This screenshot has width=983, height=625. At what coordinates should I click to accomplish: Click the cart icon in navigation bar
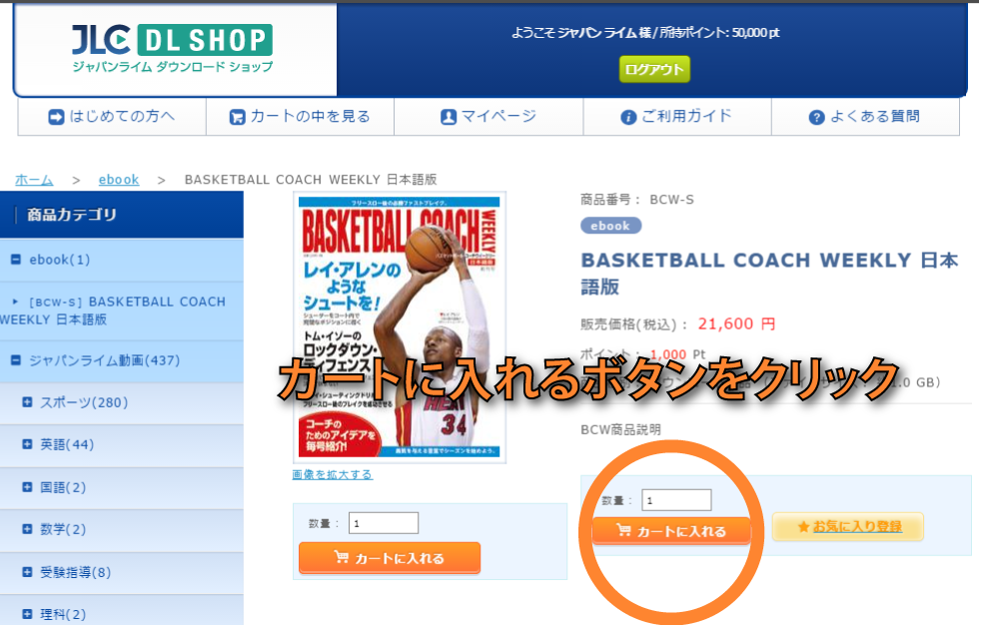237,117
